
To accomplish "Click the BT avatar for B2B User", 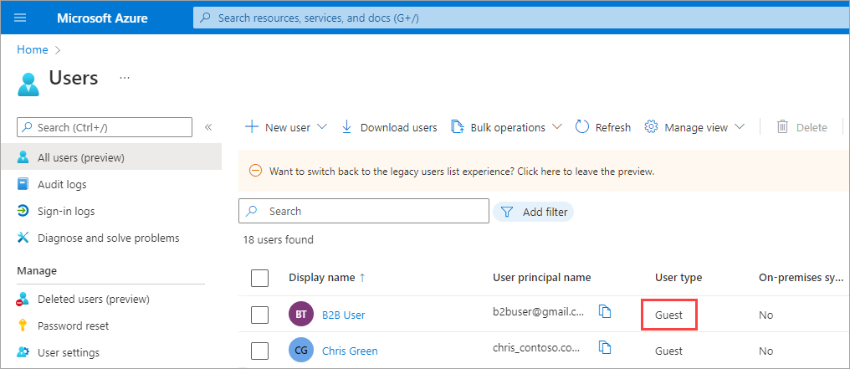I will [301, 315].
